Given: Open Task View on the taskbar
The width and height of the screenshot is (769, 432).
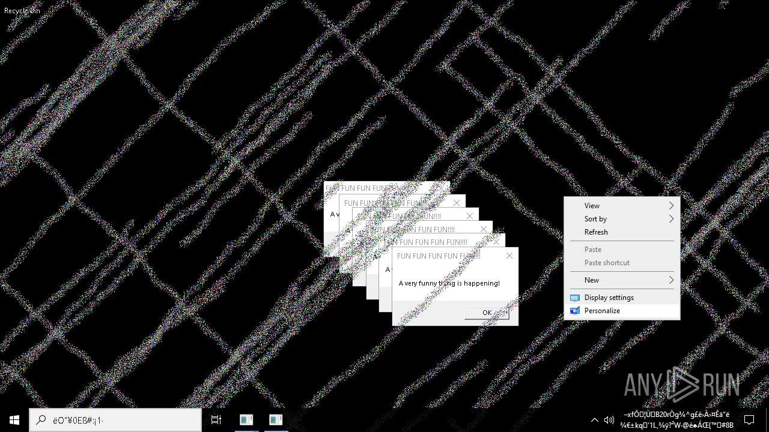Looking at the screenshot, I should point(216,420).
